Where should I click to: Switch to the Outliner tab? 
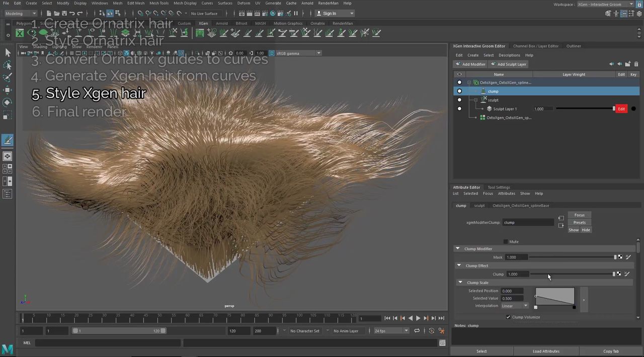tap(574, 46)
